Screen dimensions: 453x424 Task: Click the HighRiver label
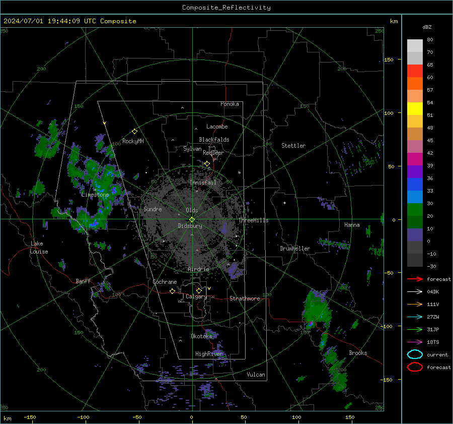[209, 354]
